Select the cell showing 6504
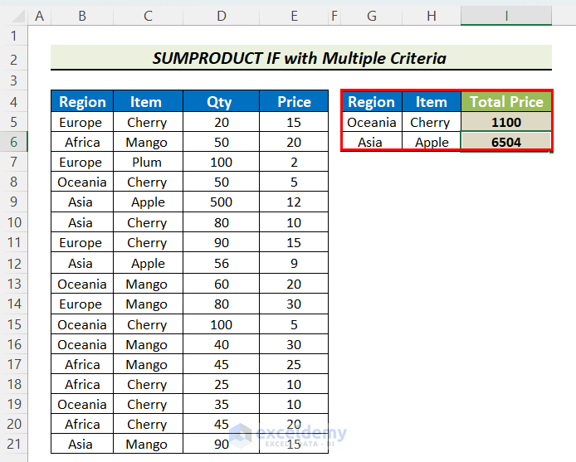Screen dimensions: 576x462 pyautogui.click(x=506, y=142)
